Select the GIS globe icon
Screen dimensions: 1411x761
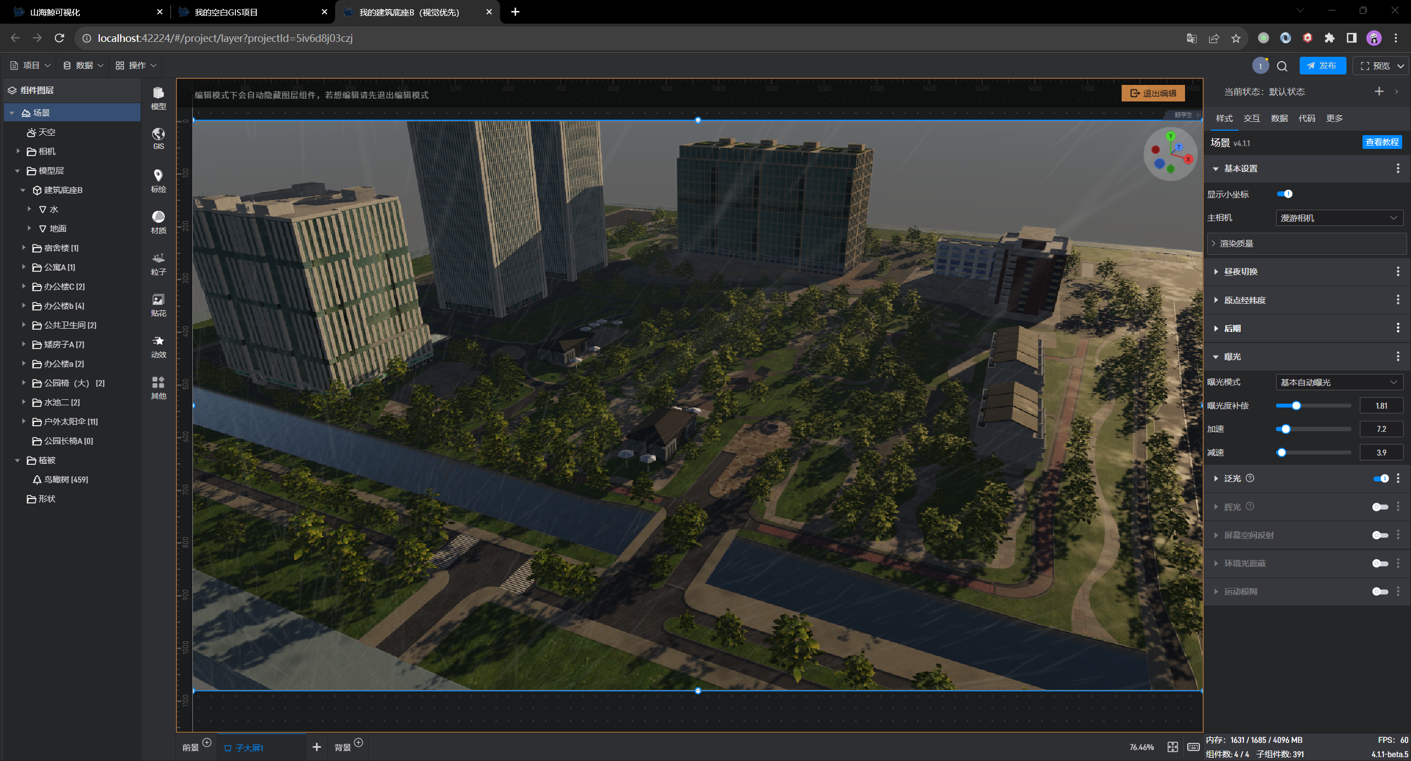pyautogui.click(x=158, y=138)
